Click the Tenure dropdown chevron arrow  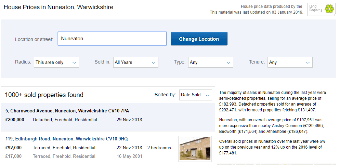tap(308, 63)
